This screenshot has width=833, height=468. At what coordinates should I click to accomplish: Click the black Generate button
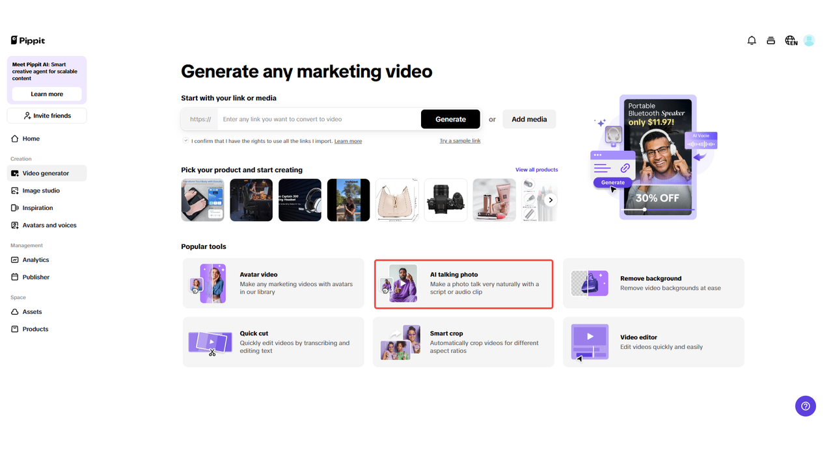(x=450, y=119)
